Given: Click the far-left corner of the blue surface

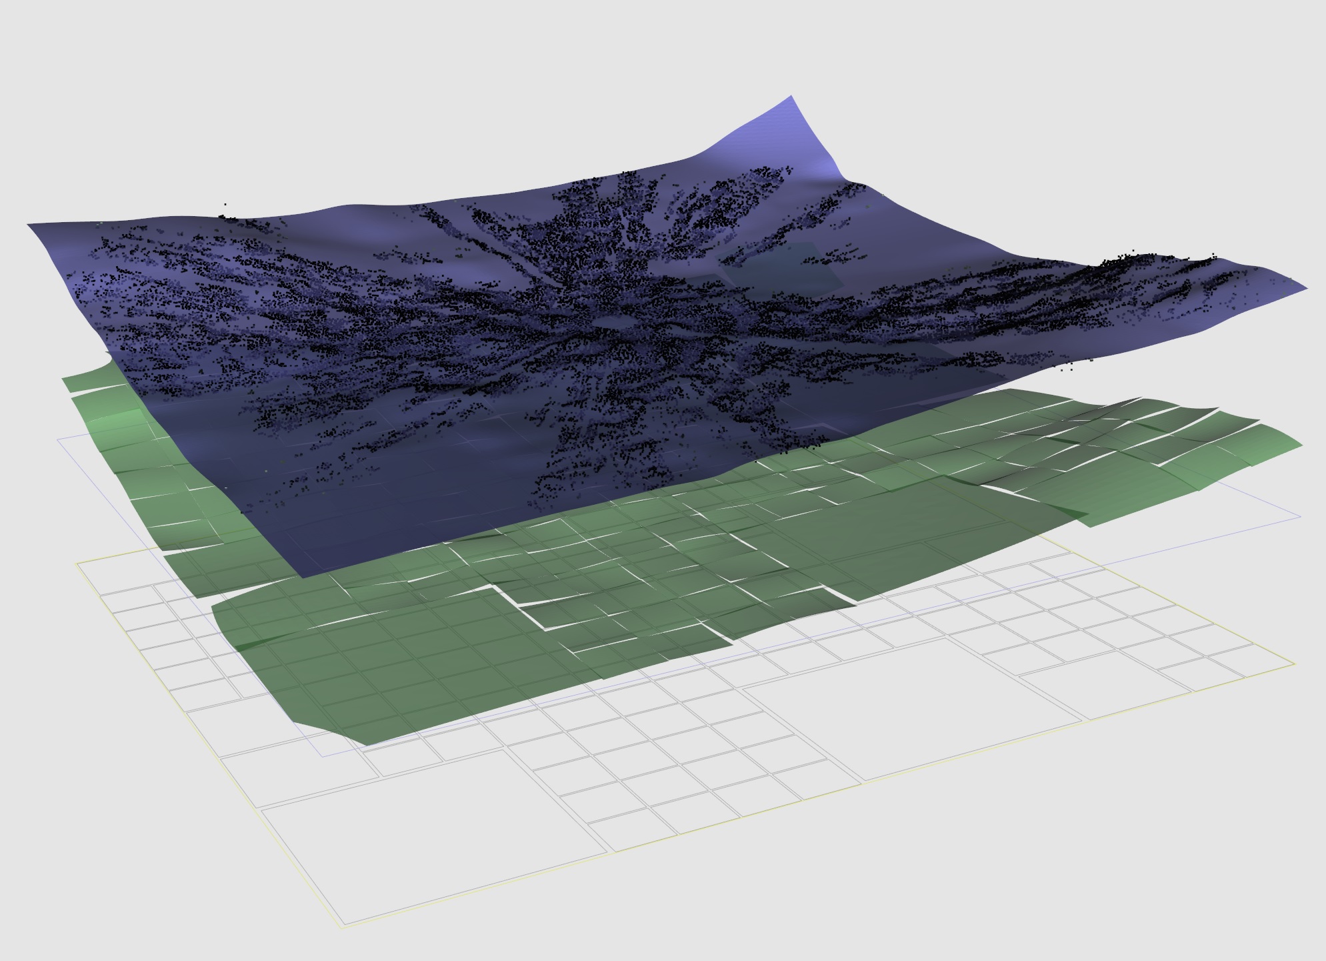Looking at the screenshot, I should pos(29,225).
